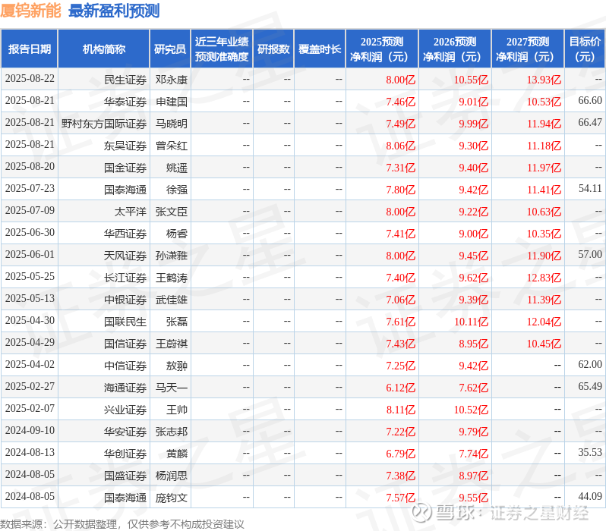
Task: Click researcher name 姚遥
Action: tap(177, 168)
